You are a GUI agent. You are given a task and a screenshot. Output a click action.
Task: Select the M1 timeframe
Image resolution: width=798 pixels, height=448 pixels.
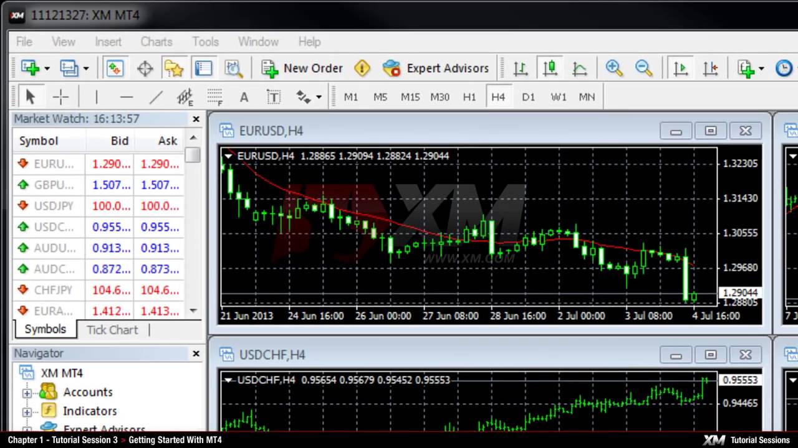point(351,97)
